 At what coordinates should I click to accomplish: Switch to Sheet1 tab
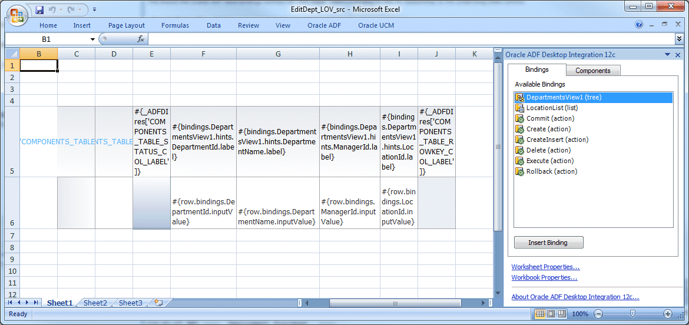59,303
